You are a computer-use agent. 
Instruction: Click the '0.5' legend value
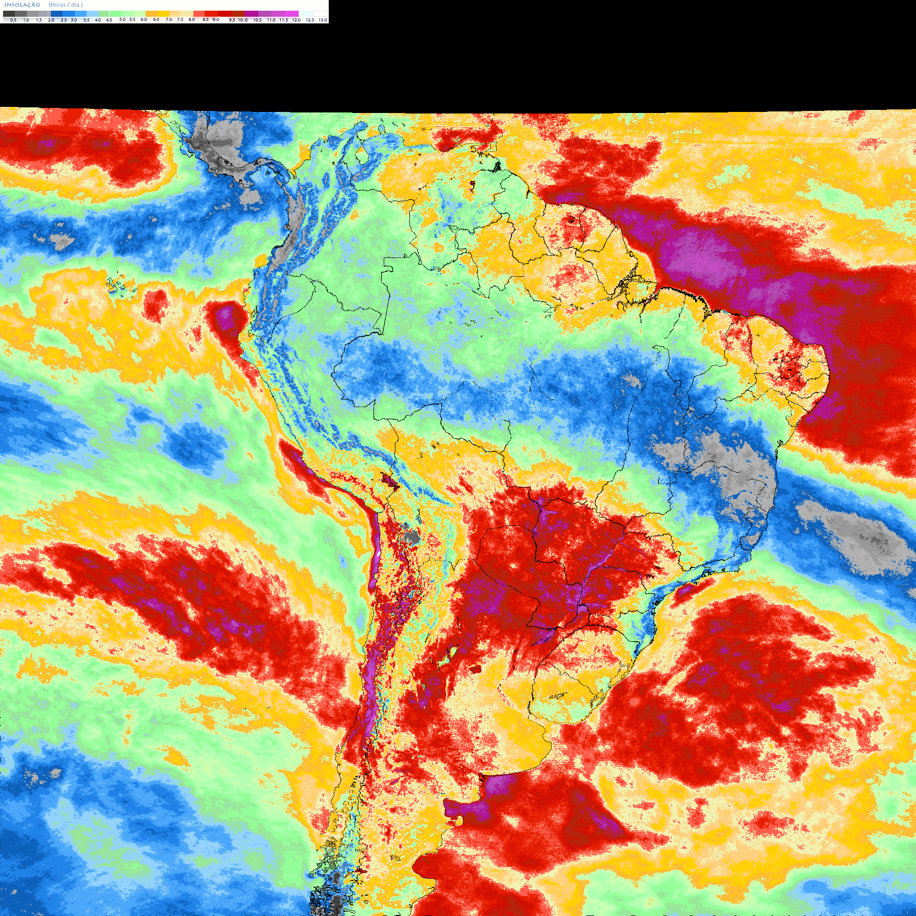click(x=13, y=20)
